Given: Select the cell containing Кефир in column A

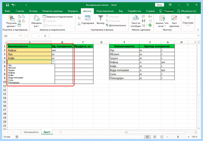Looking at the screenshot, I should (29, 50).
